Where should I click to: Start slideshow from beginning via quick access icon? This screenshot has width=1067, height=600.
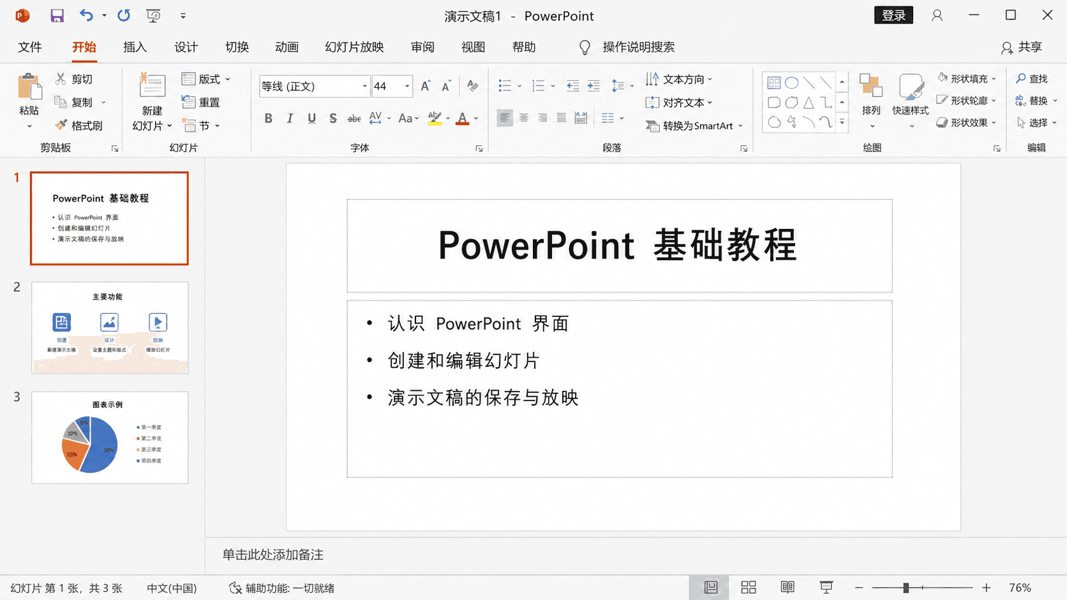tap(153, 16)
